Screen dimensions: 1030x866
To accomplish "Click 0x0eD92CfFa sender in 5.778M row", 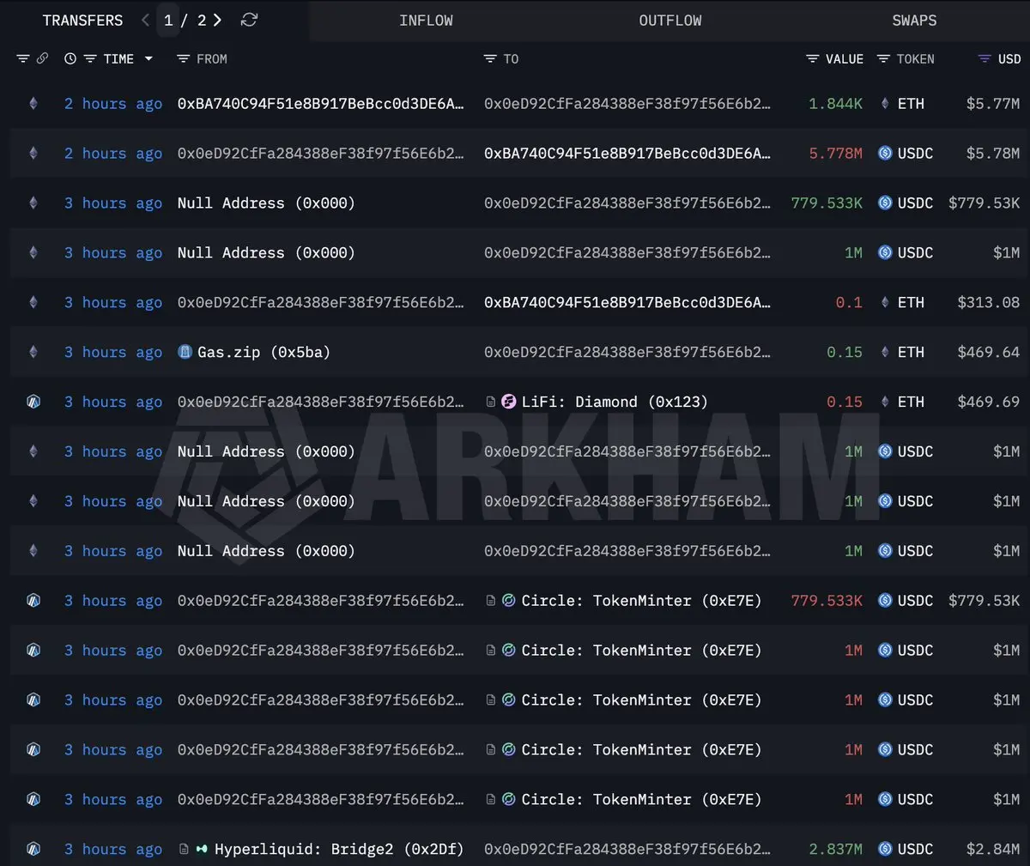I will (x=320, y=154).
